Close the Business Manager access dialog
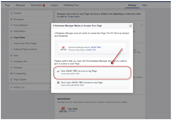Screen dimensions: 172x120 click(x=130, y=26)
